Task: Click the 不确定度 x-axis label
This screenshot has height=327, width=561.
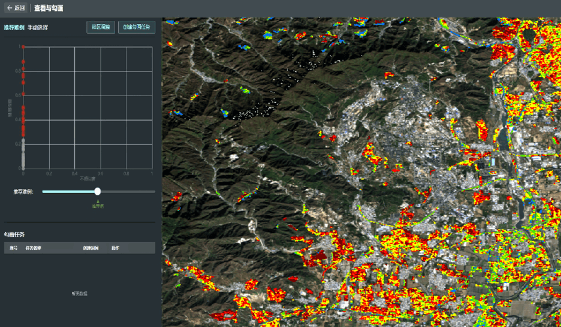Action: (x=87, y=179)
